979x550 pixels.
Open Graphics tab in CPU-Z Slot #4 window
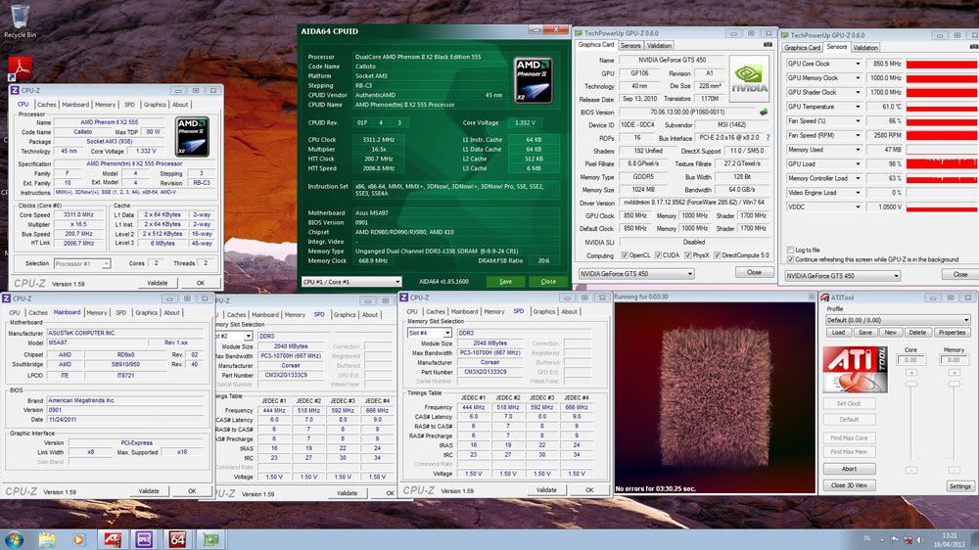coord(543,311)
